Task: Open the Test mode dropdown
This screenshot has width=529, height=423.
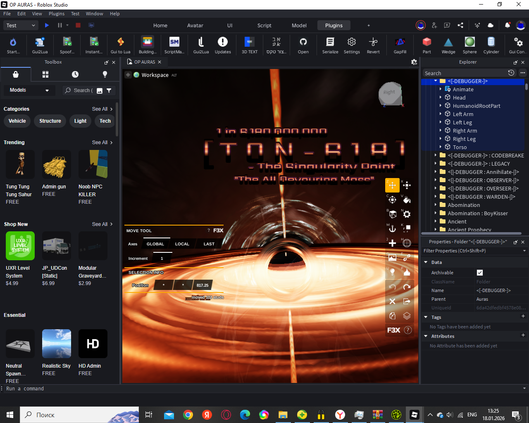Action: (x=21, y=25)
